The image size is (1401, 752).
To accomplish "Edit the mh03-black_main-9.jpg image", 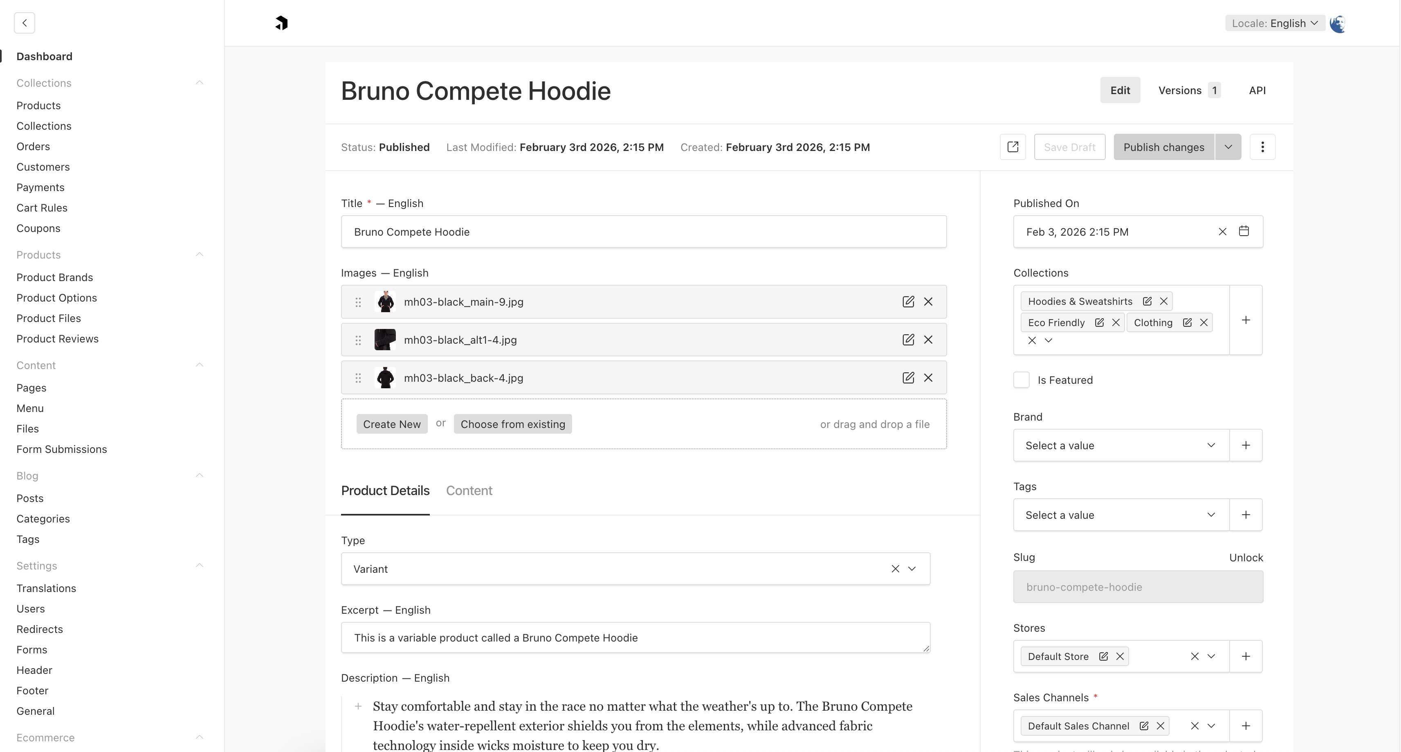I will click(908, 302).
